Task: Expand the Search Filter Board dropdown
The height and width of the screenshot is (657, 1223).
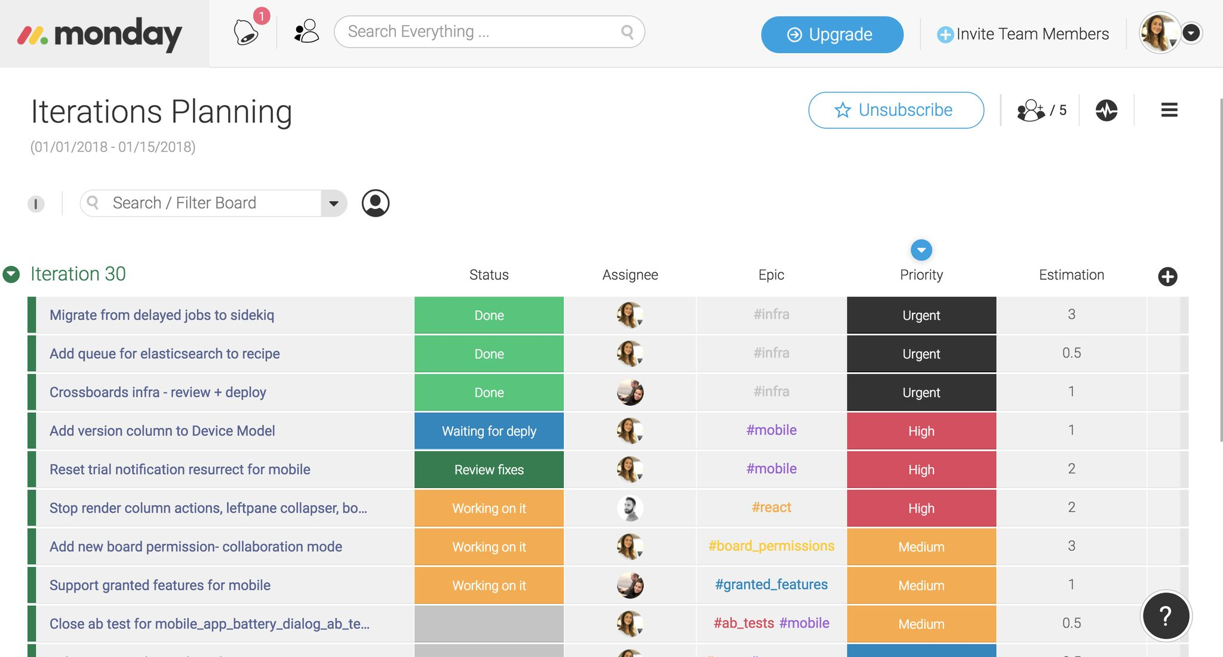Action: [337, 203]
